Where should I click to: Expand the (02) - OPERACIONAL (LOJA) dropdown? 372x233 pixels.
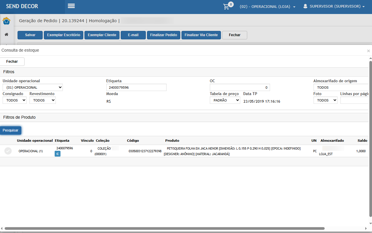pyautogui.click(x=268, y=6)
